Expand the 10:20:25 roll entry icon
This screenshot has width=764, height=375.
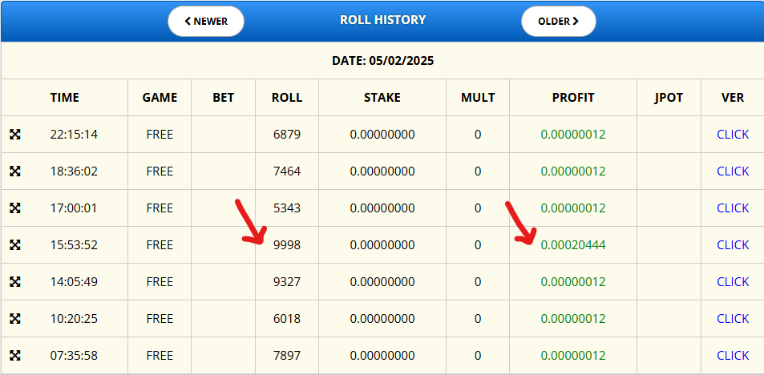point(15,319)
